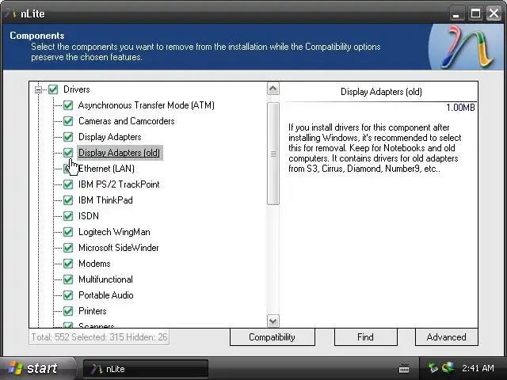Select the Multifunctional item
Screen dimensions: 507x380
(105, 279)
